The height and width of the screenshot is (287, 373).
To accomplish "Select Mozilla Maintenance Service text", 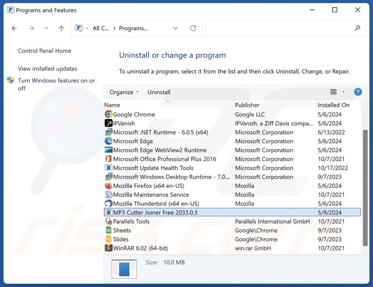I will 151,195.
